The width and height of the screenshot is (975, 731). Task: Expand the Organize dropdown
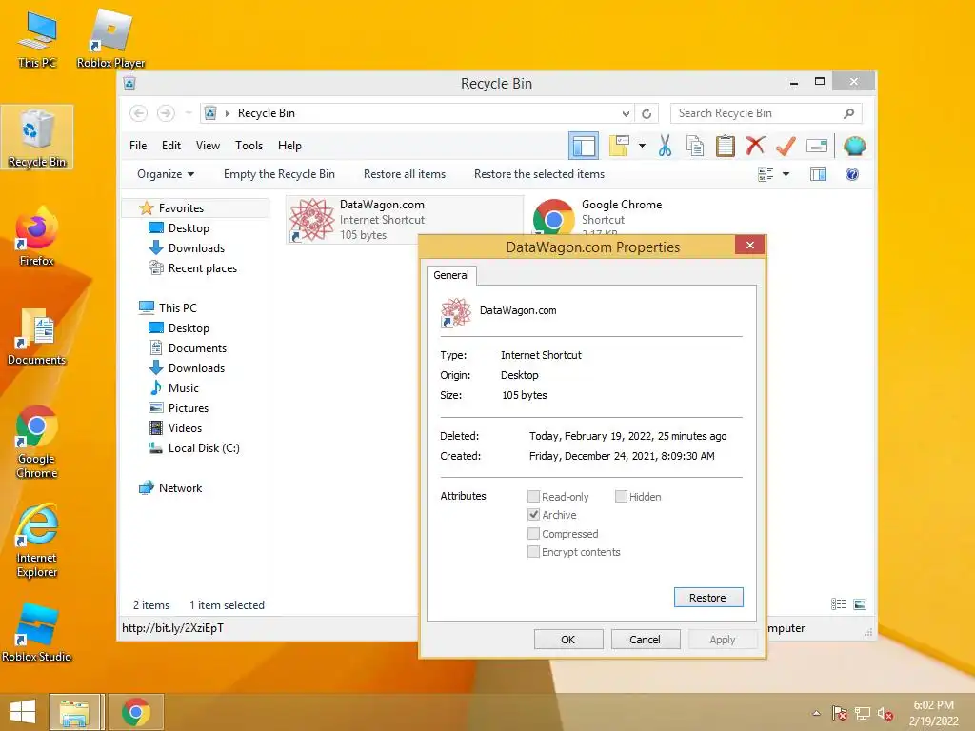click(166, 175)
